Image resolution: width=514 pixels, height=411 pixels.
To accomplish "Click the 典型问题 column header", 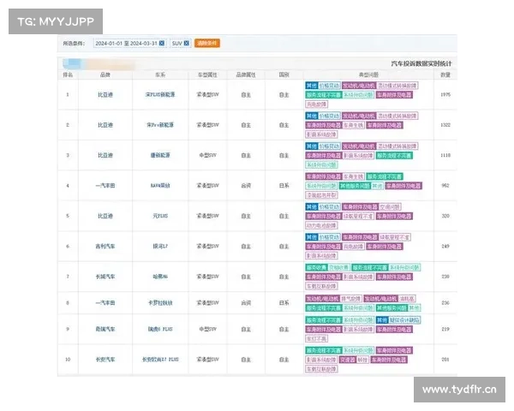I will pyautogui.click(x=368, y=74).
